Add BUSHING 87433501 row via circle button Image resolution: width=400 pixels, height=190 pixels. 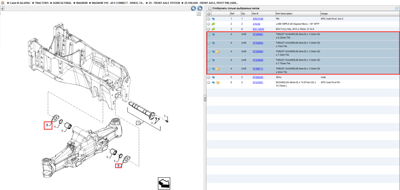point(209,83)
